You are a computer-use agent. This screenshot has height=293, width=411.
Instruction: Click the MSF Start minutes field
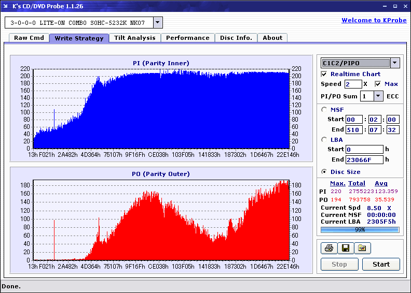click(354, 120)
